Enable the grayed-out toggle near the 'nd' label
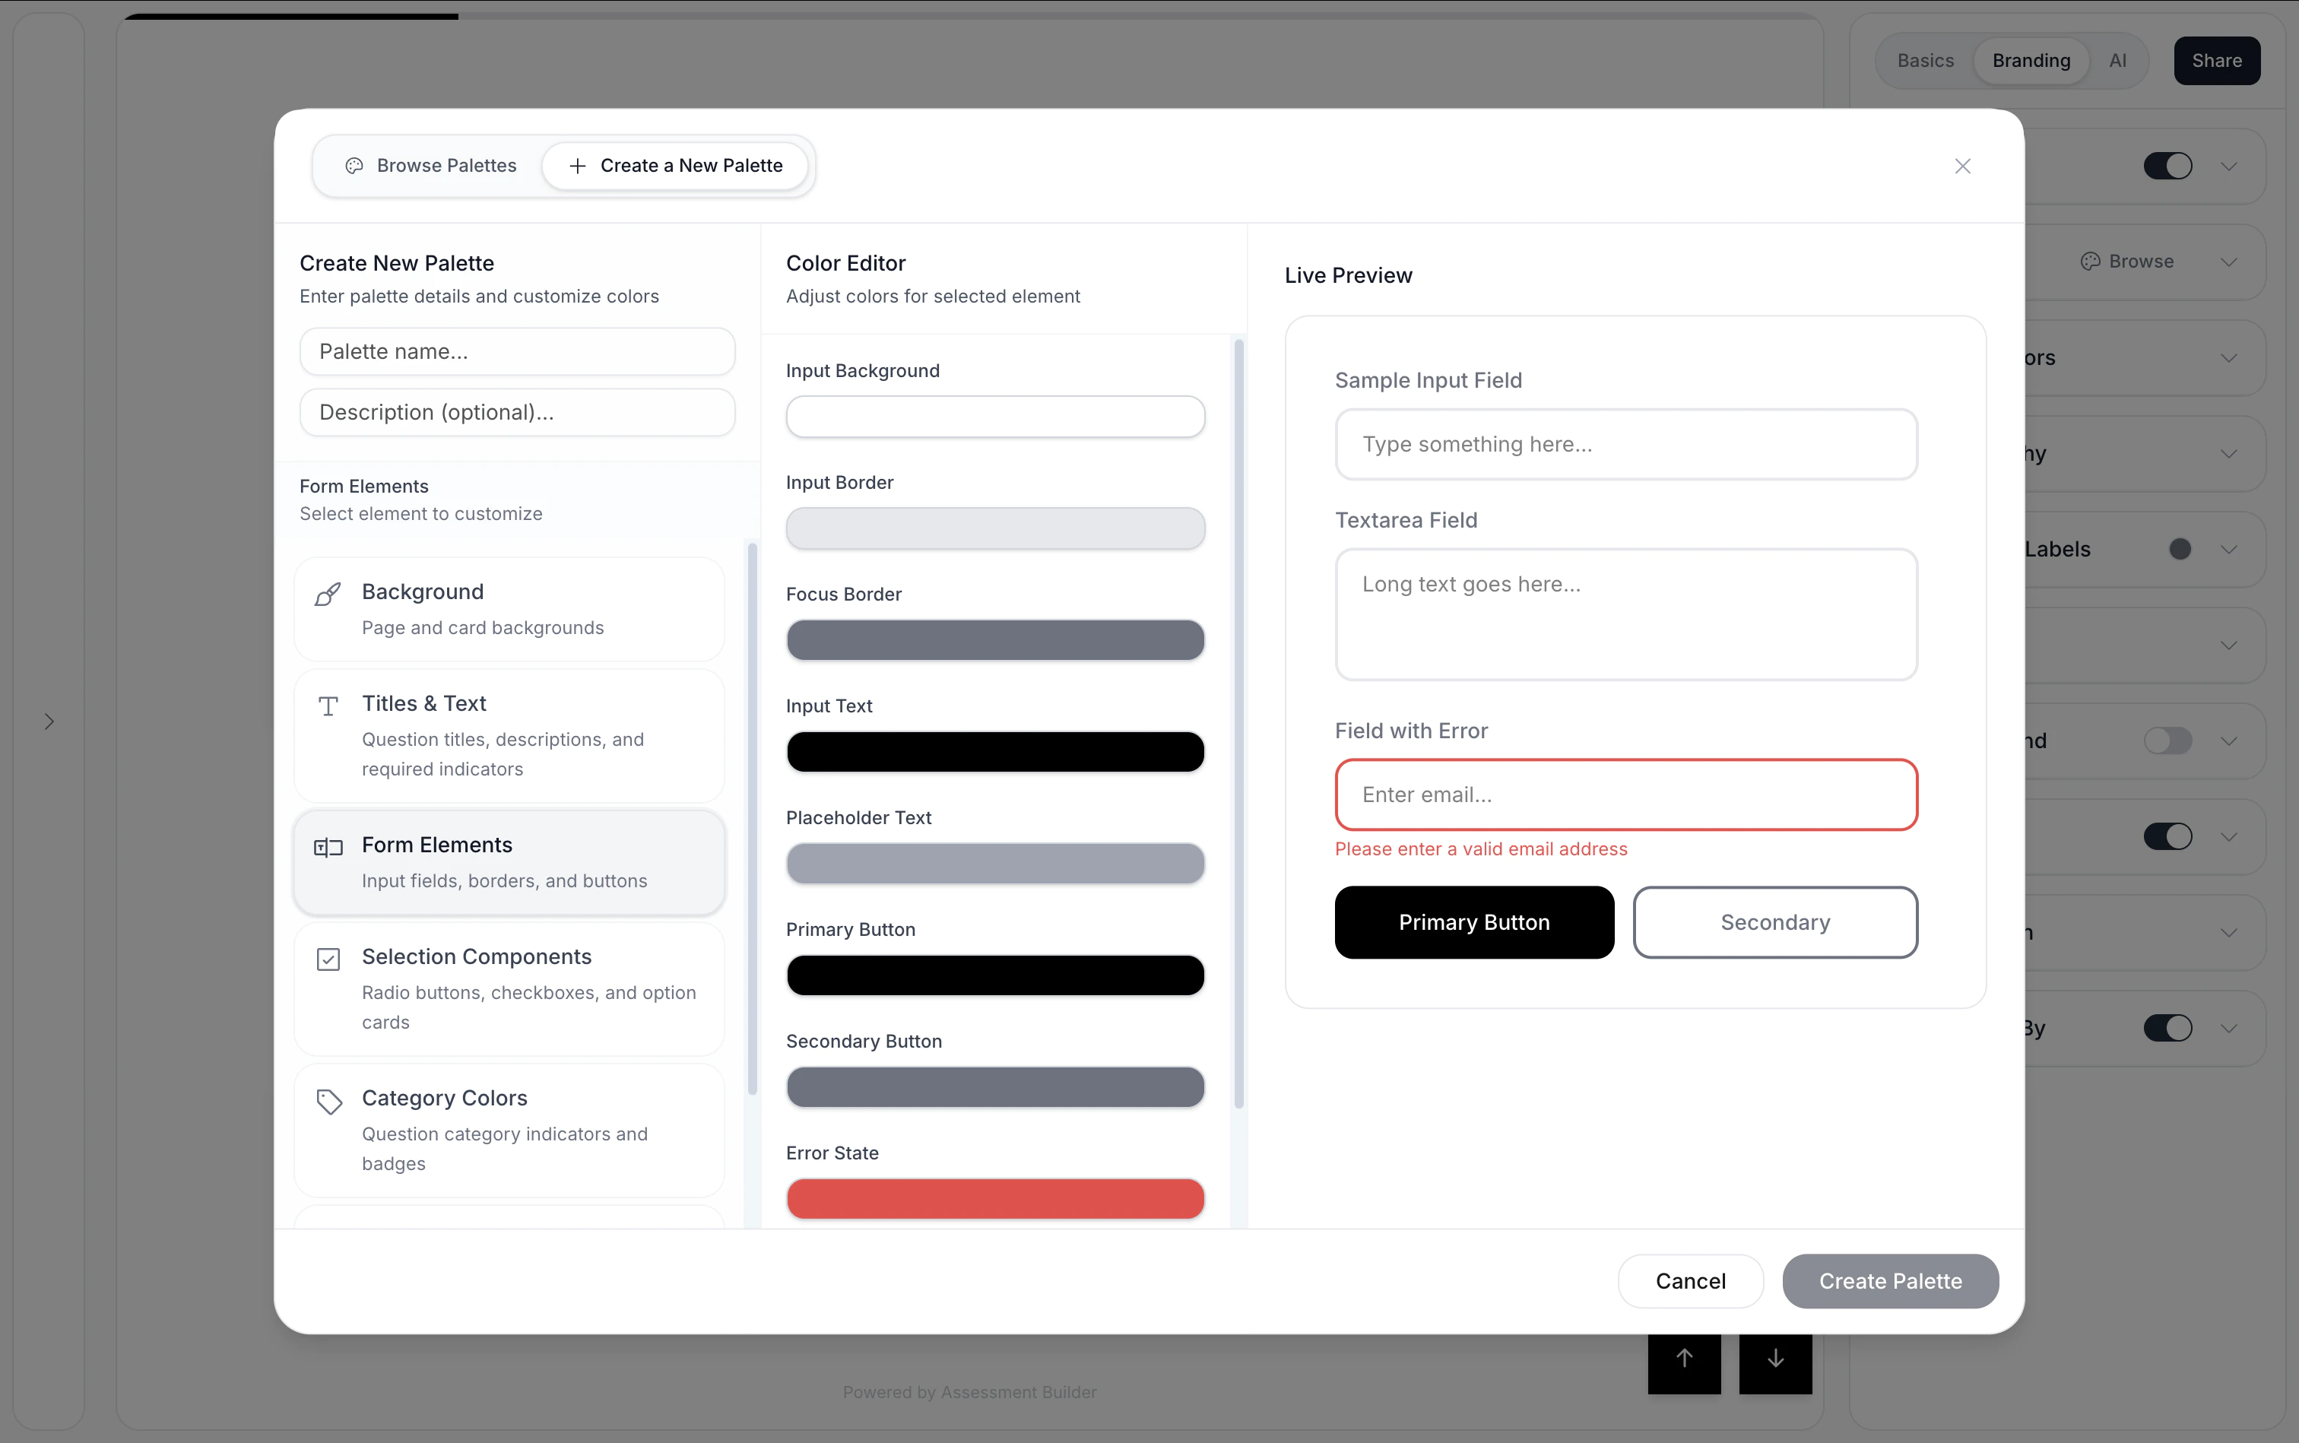 pos(2167,740)
